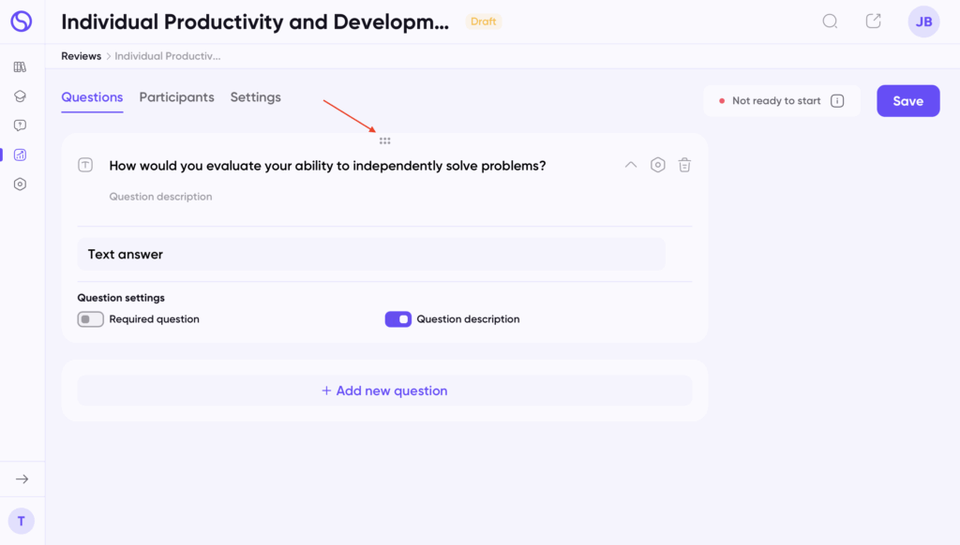Image resolution: width=960 pixels, height=545 pixels.
Task: Delete the question with the trash icon
Action: [684, 166]
